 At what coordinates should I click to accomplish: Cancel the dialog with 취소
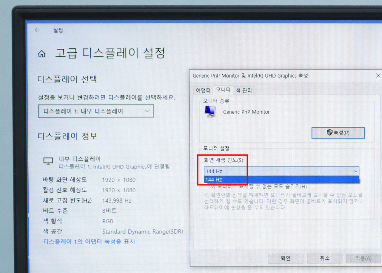[324, 258]
